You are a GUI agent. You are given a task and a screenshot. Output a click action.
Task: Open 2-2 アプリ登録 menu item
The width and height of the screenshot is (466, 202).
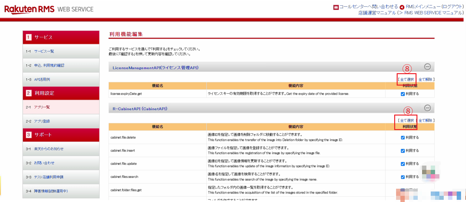[61, 121]
